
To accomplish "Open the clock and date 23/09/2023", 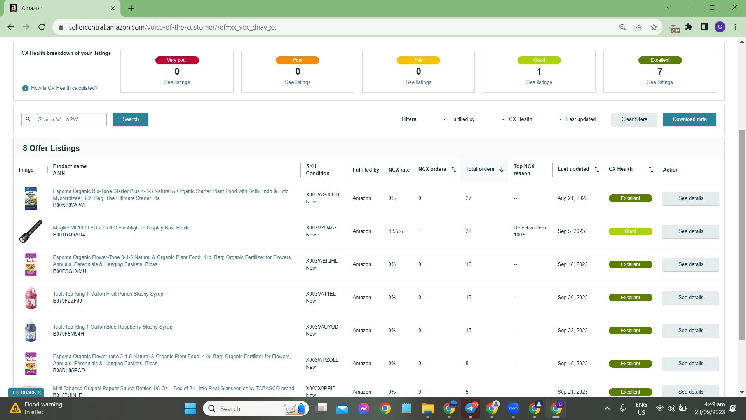I will click(x=710, y=408).
